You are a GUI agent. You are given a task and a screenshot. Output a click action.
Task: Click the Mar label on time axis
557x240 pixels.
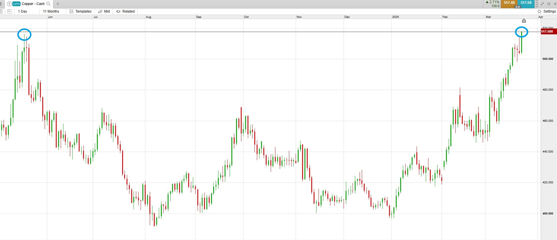point(488,17)
